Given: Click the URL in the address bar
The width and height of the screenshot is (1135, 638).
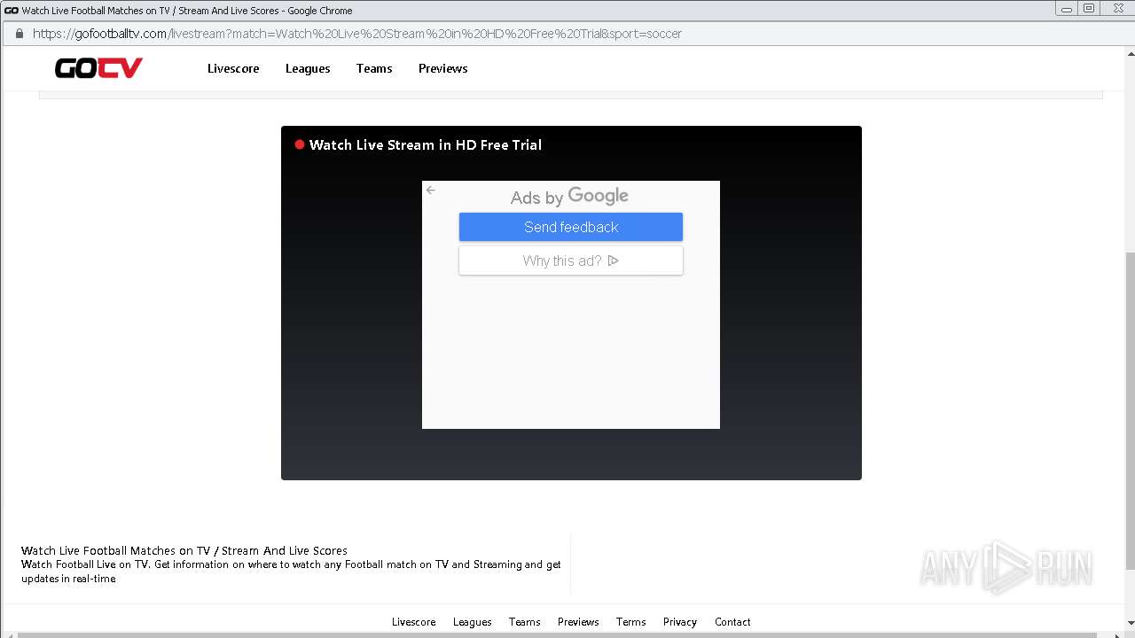Looking at the screenshot, I should (357, 34).
